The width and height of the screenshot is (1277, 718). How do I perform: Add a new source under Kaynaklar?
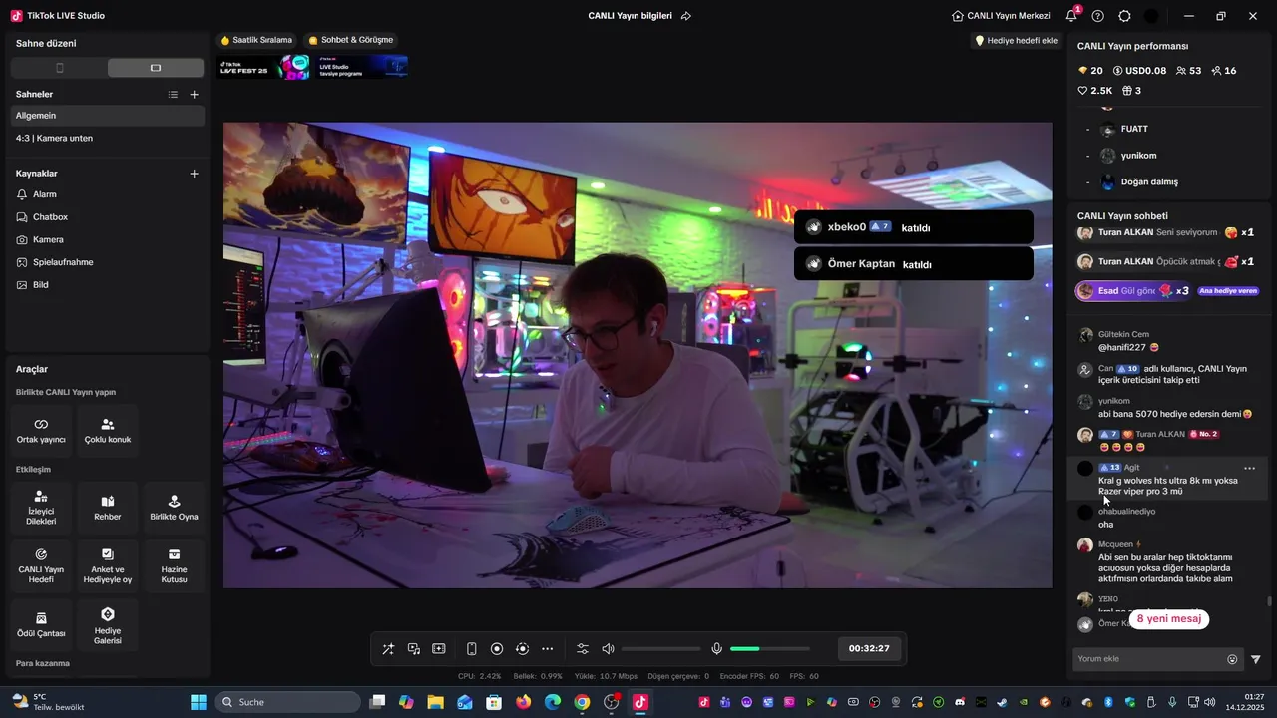coord(195,173)
